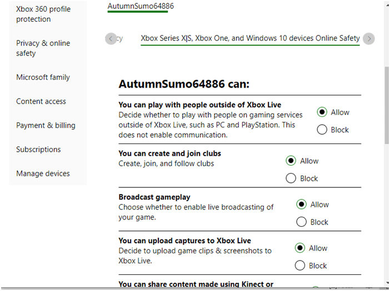This screenshot has height=291, width=390.
Task: Go to Privacy & online safety
Action: point(43,48)
